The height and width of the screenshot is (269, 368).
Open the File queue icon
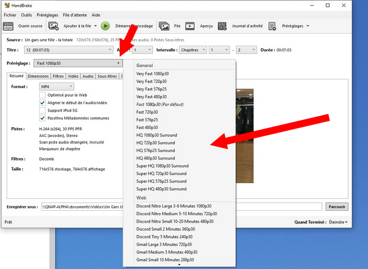coord(164,26)
